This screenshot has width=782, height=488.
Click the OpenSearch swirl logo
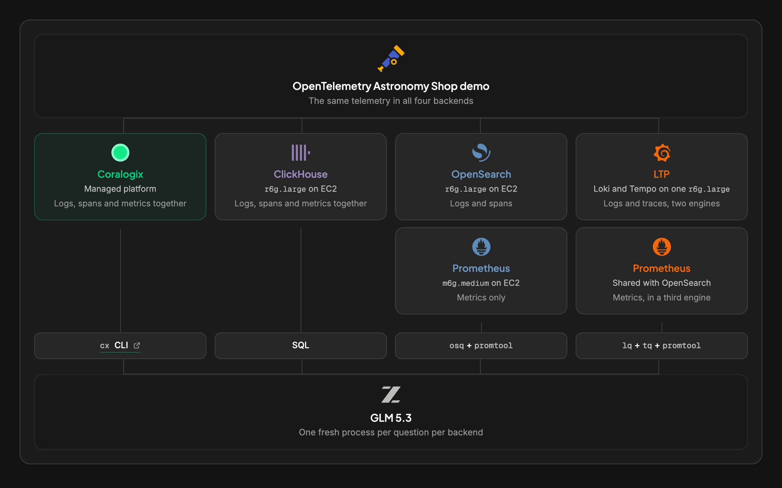pos(481,153)
